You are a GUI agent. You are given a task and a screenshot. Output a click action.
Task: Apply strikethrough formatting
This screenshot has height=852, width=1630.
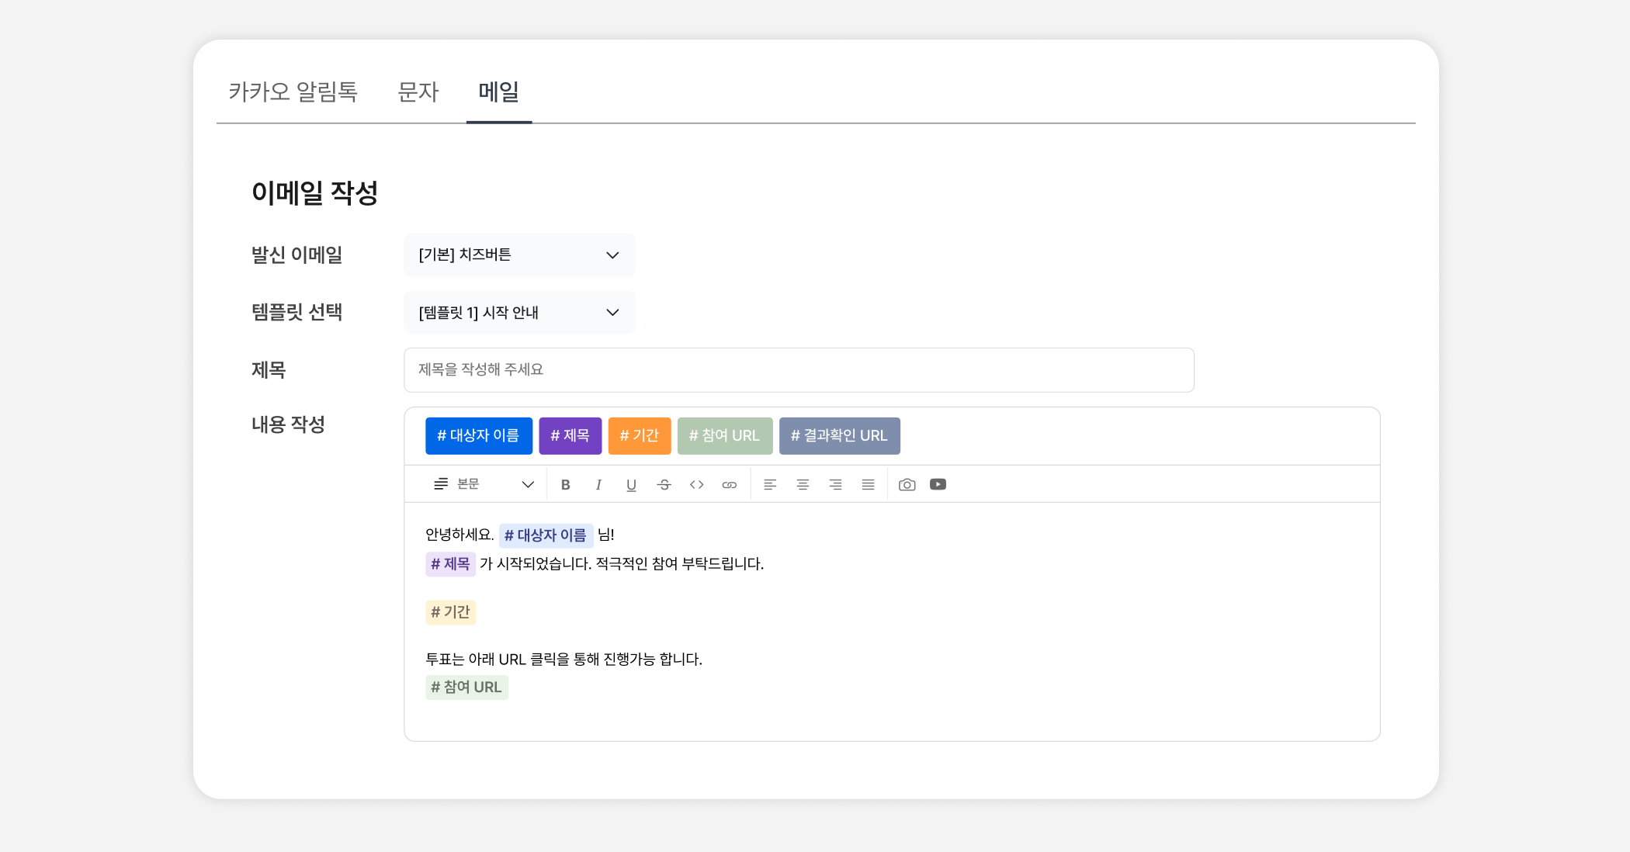tap(664, 484)
